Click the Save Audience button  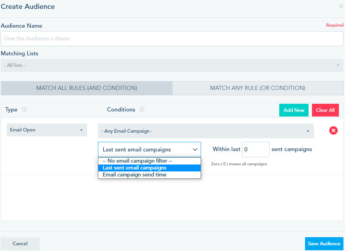click(x=324, y=244)
